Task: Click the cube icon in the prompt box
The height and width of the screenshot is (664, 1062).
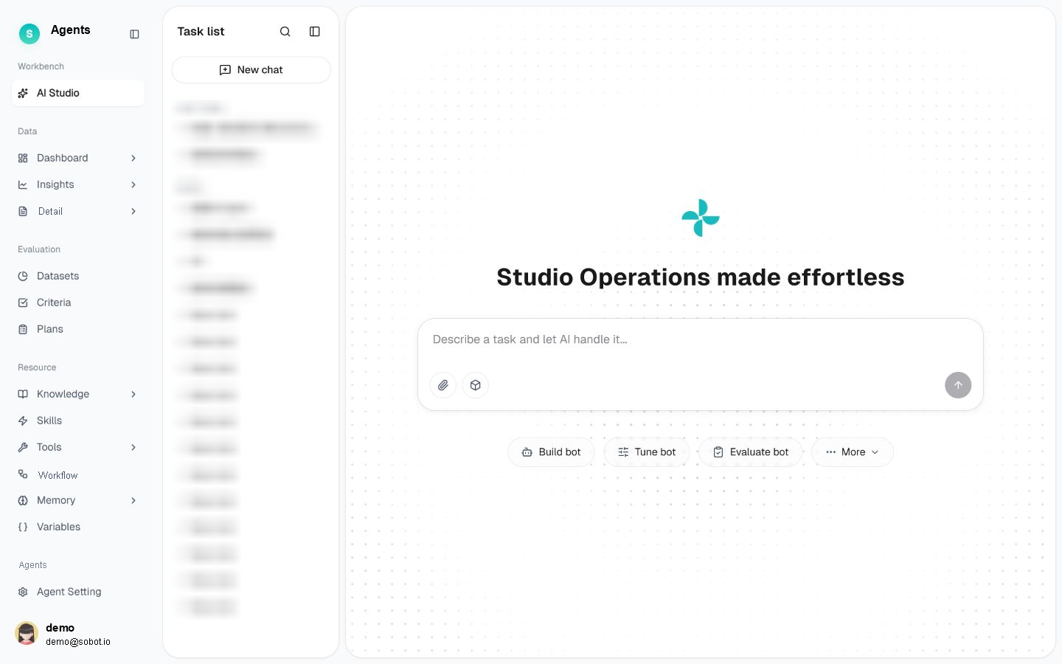Action: tap(476, 385)
